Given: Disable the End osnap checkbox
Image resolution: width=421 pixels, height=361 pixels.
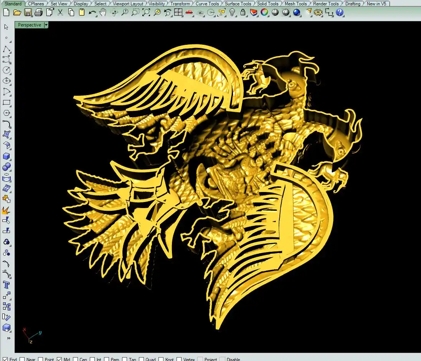Looking at the screenshot, I should (5, 359).
